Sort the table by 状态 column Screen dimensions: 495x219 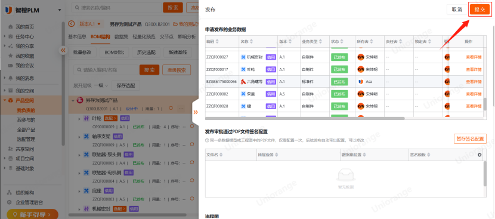click(342, 41)
